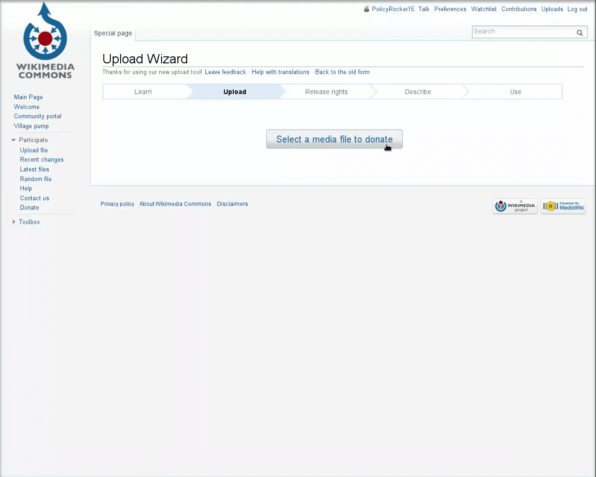Screen dimensions: 596x477
Task: Open the Uploads link
Action: coord(552,9)
